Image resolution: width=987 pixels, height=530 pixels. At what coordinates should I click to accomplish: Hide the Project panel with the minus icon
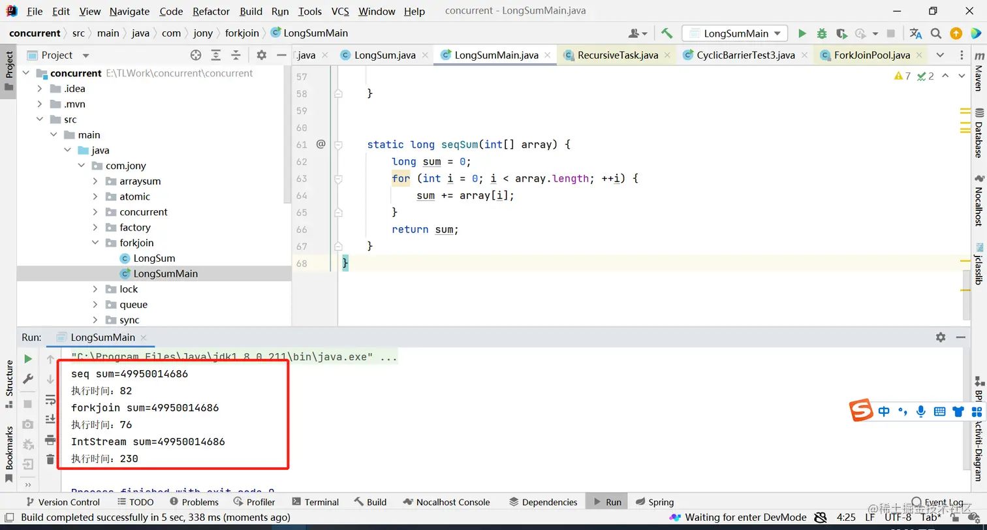(x=281, y=55)
